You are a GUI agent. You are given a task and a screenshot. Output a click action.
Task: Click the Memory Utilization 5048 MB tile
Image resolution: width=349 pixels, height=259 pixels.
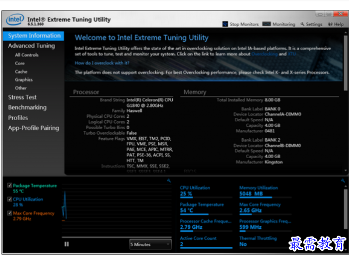(265, 191)
